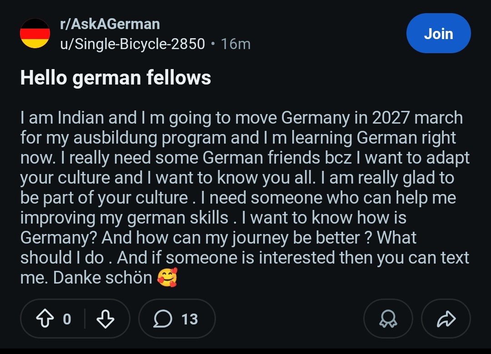Open comments via the speech bubble icon
The width and height of the screenshot is (491, 354).
(162, 319)
